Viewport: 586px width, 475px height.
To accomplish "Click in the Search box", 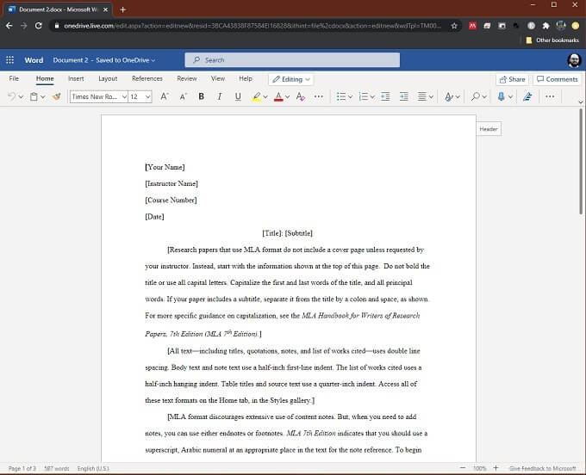I will pos(292,60).
